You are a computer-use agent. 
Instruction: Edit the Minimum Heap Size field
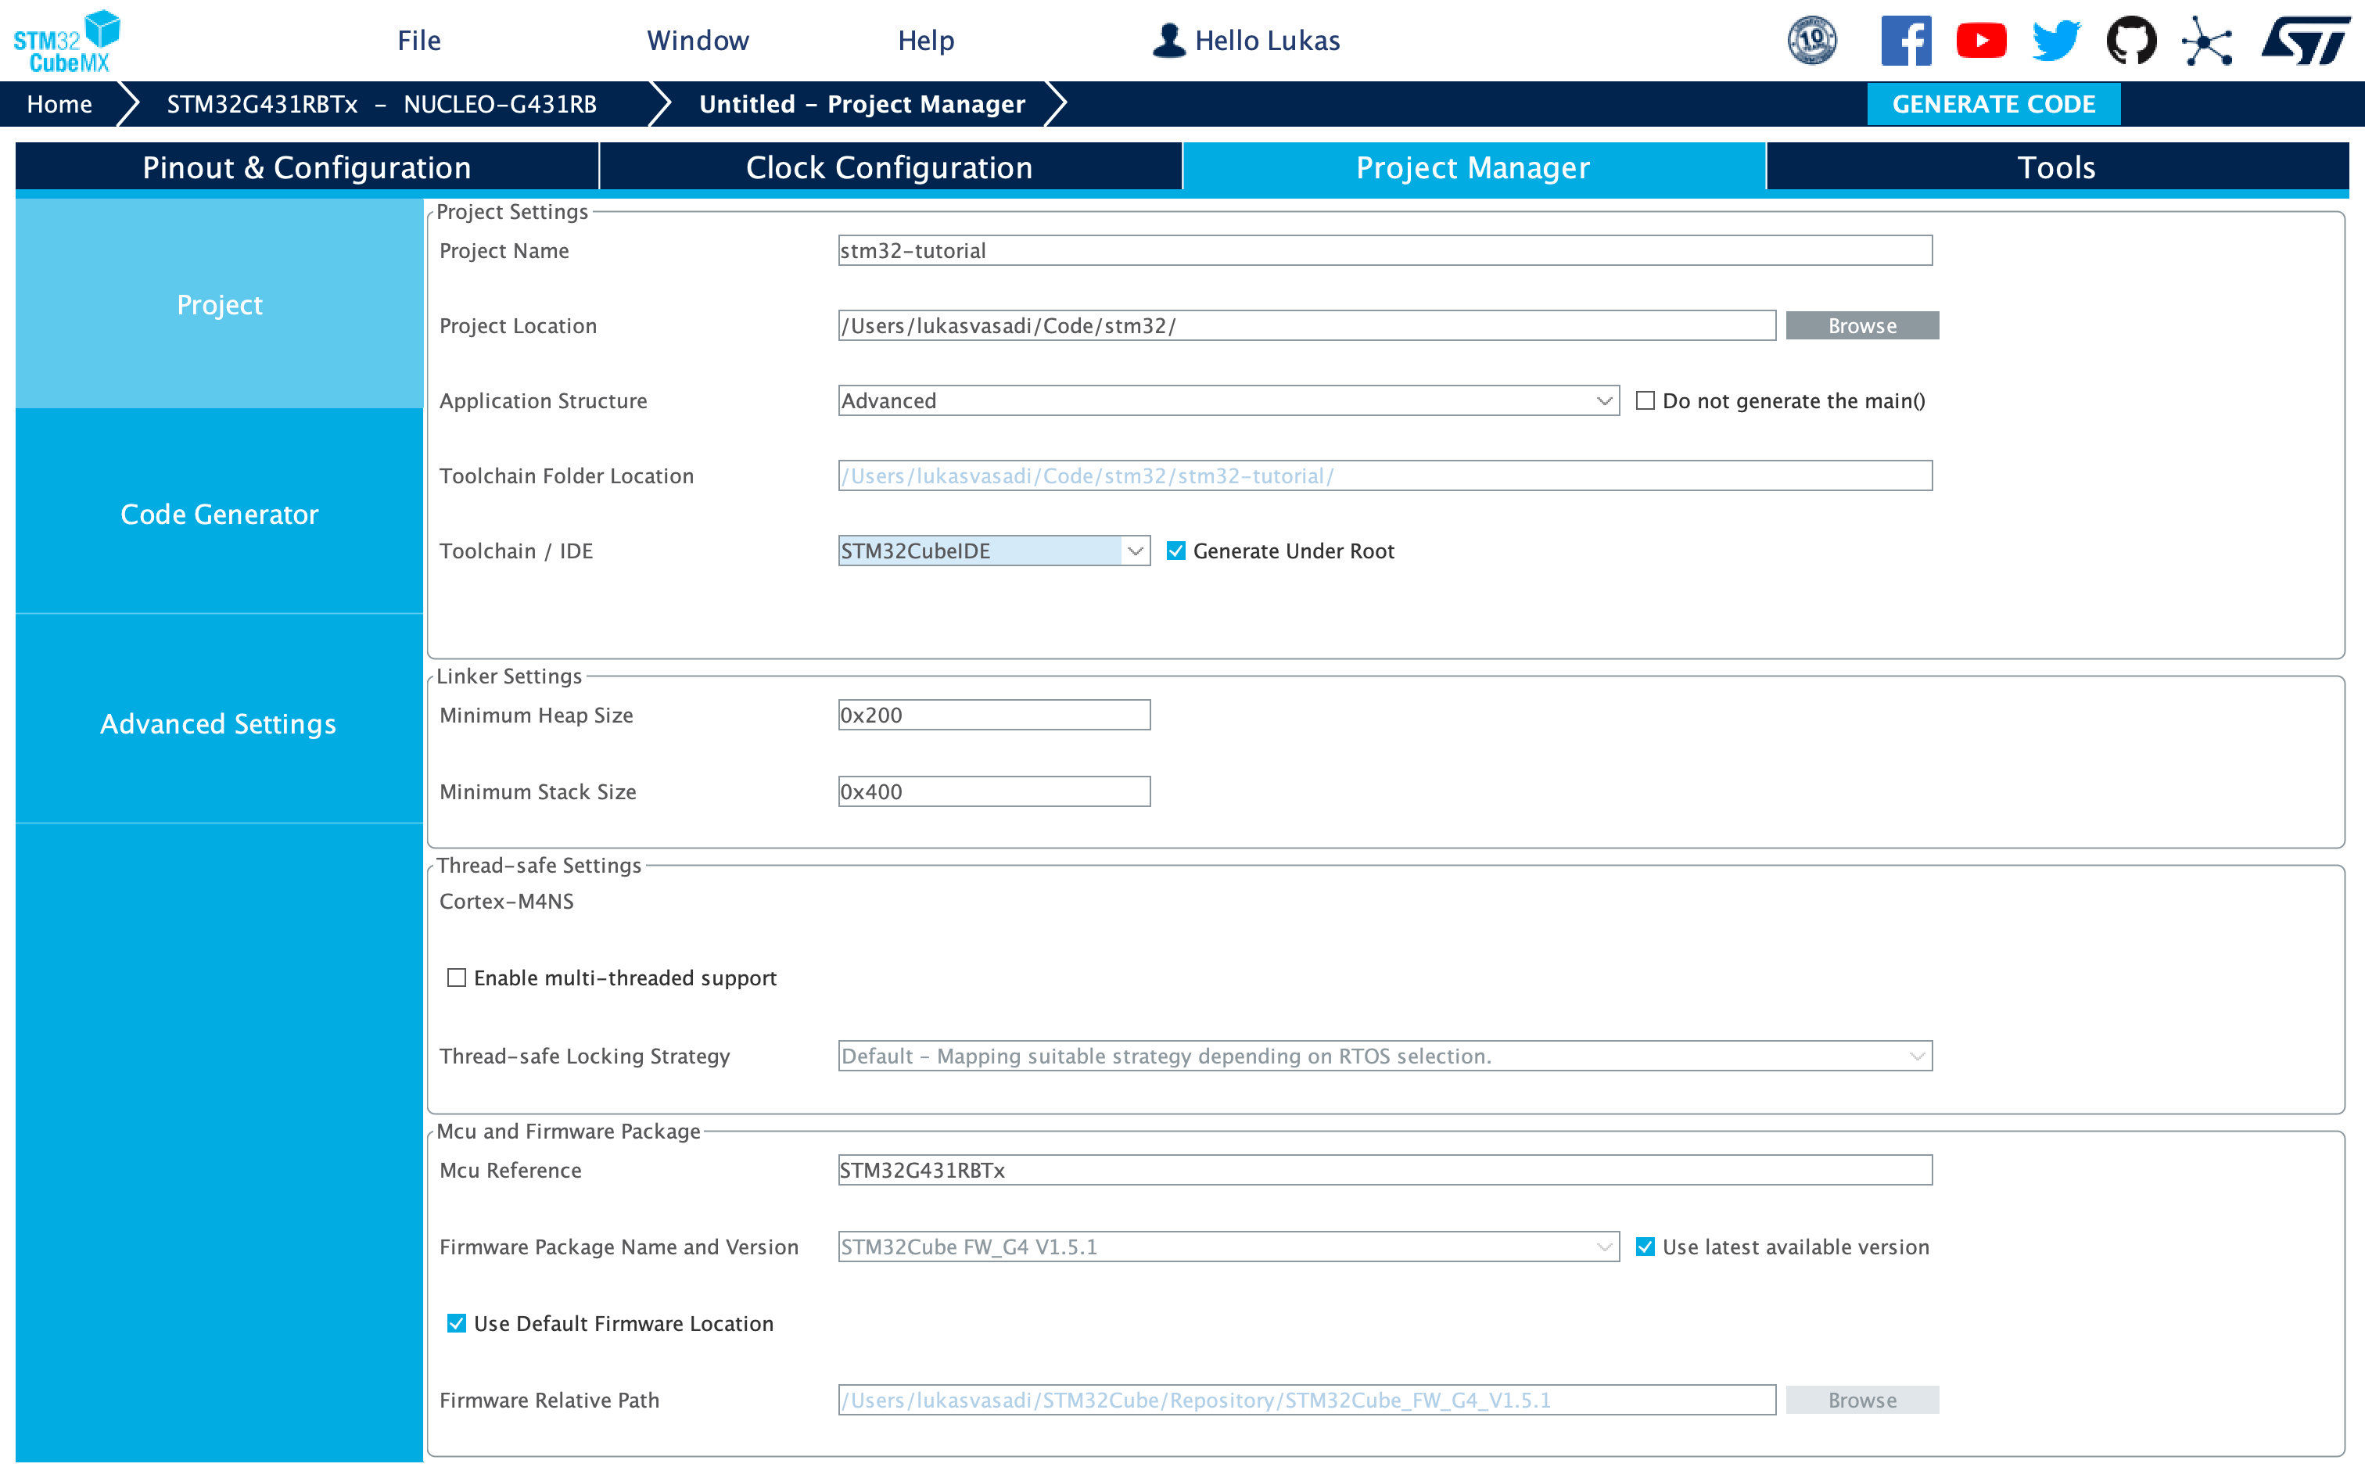point(993,715)
